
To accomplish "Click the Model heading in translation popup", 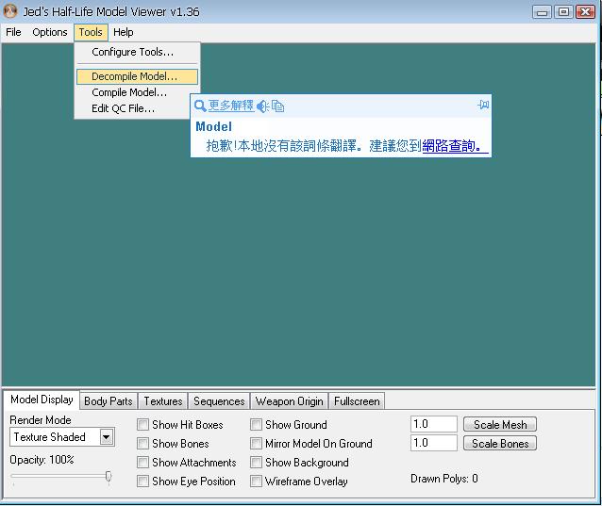I will (213, 126).
